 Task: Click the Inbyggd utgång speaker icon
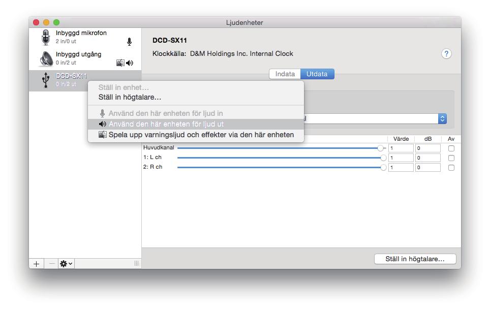pos(46,59)
